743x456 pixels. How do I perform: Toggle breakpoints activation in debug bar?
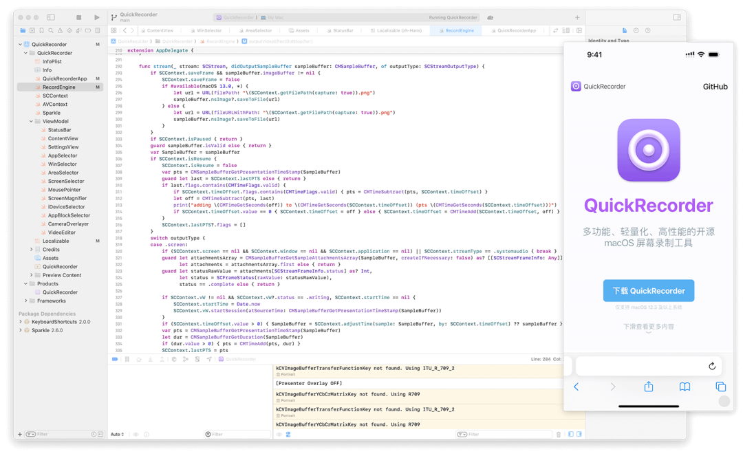115,360
